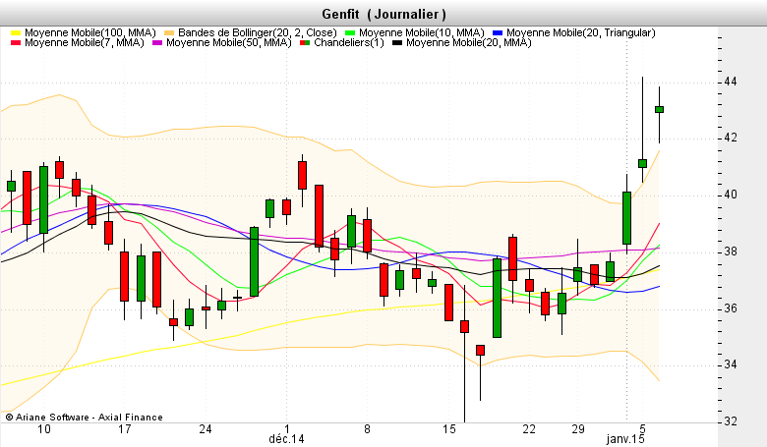Select legend label 'Moyenne Mobile(7, MMA)'
This screenshot has height=447, width=767.
pos(85,43)
